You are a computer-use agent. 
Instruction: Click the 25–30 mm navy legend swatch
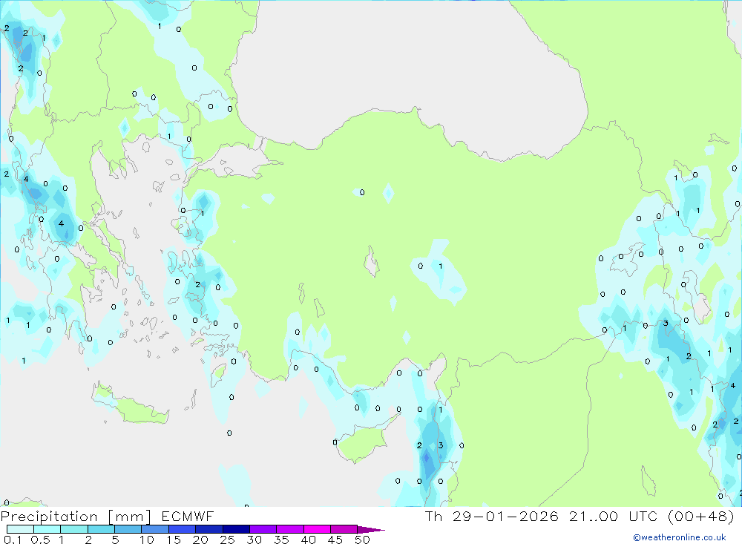point(236,529)
